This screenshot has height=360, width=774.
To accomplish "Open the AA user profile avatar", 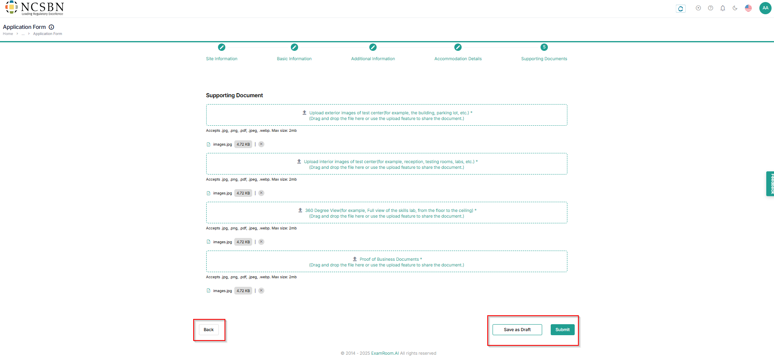I will pyautogui.click(x=765, y=8).
